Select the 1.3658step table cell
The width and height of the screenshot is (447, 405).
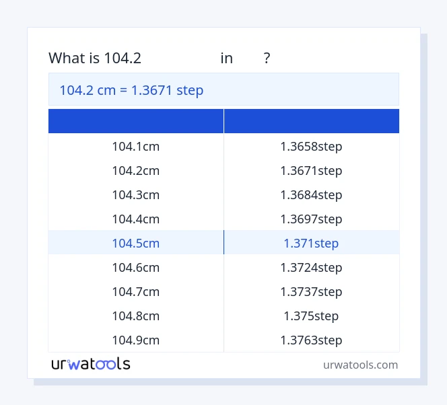click(311, 146)
